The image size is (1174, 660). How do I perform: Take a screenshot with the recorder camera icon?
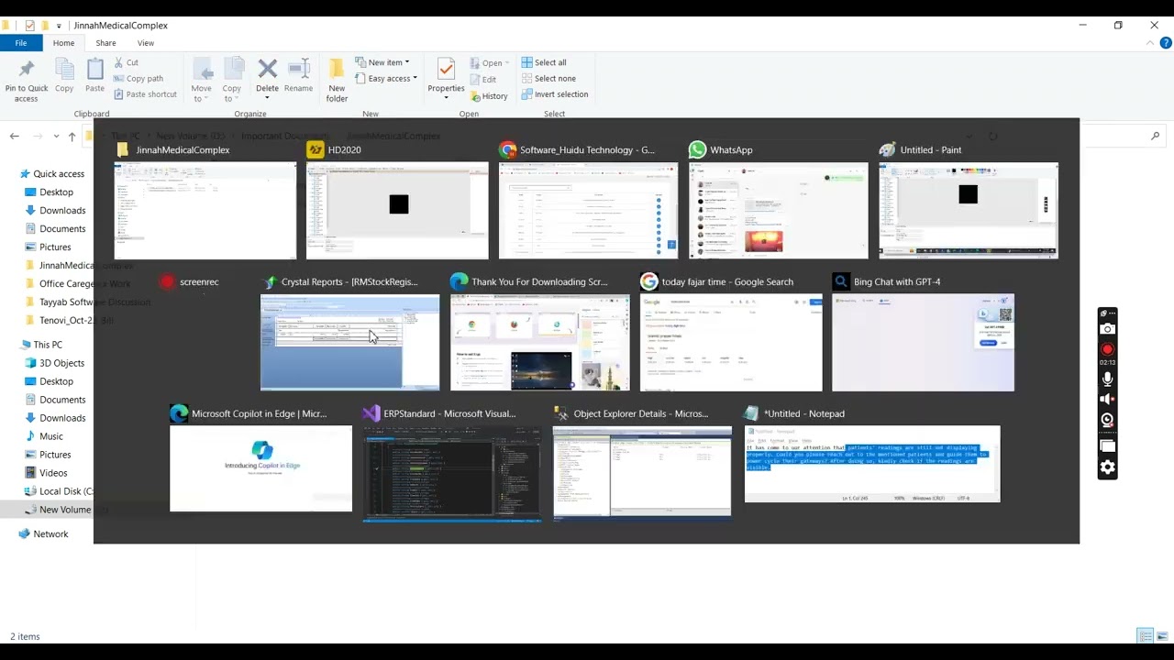click(1108, 329)
